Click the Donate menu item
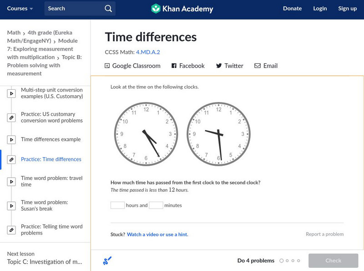 tap(292, 9)
